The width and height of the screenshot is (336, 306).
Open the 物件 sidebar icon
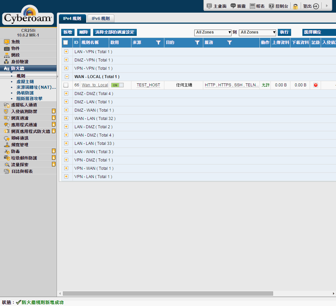[x=7, y=49]
